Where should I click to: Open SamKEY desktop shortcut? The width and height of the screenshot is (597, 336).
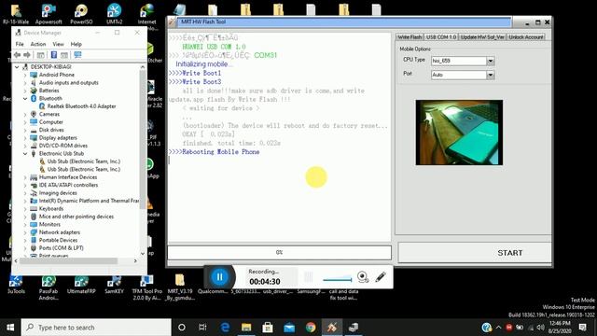pyautogui.click(x=114, y=285)
